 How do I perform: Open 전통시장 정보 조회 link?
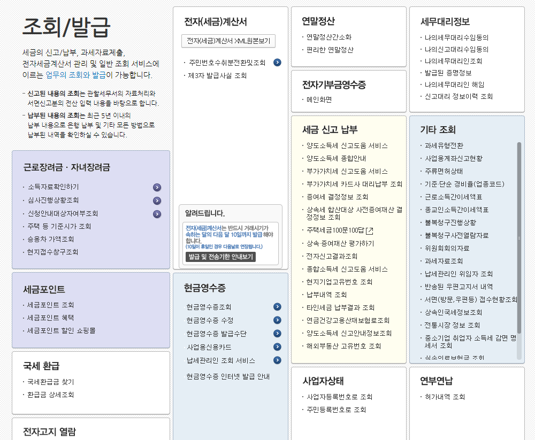452,325
